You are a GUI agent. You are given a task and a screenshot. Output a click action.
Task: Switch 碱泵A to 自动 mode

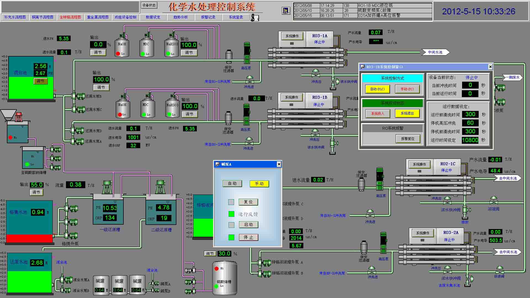point(232,183)
